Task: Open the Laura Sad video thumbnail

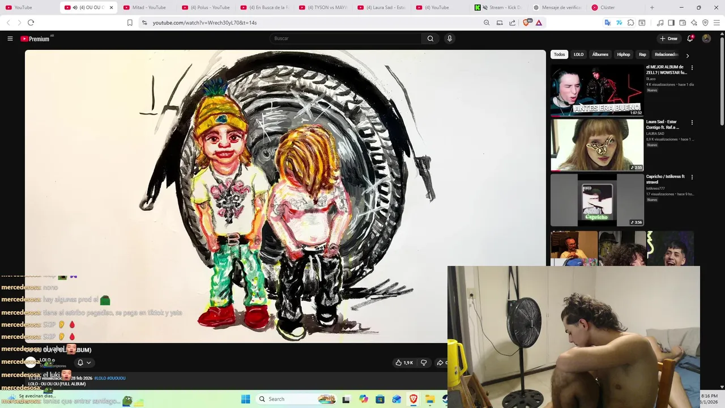Action: pyautogui.click(x=597, y=144)
